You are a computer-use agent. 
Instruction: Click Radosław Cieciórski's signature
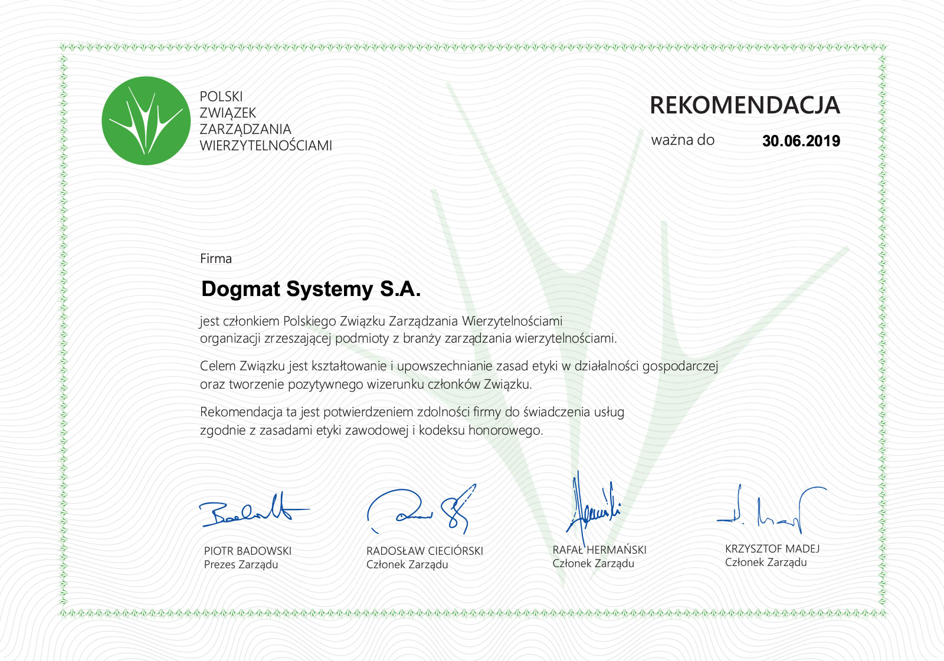coord(421,508)
